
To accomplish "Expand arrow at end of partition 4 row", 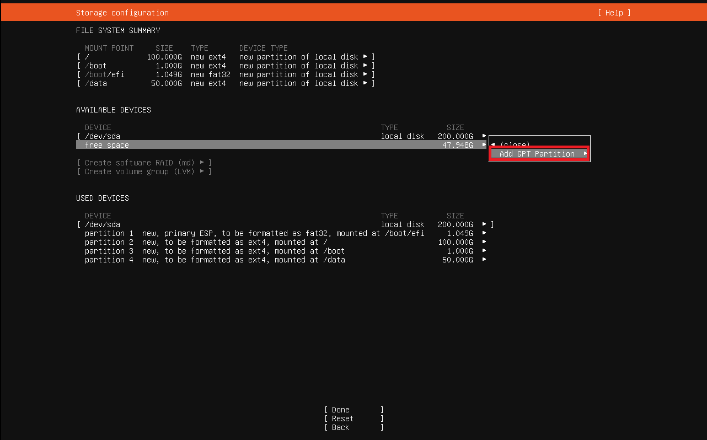I will click(484, 260).
